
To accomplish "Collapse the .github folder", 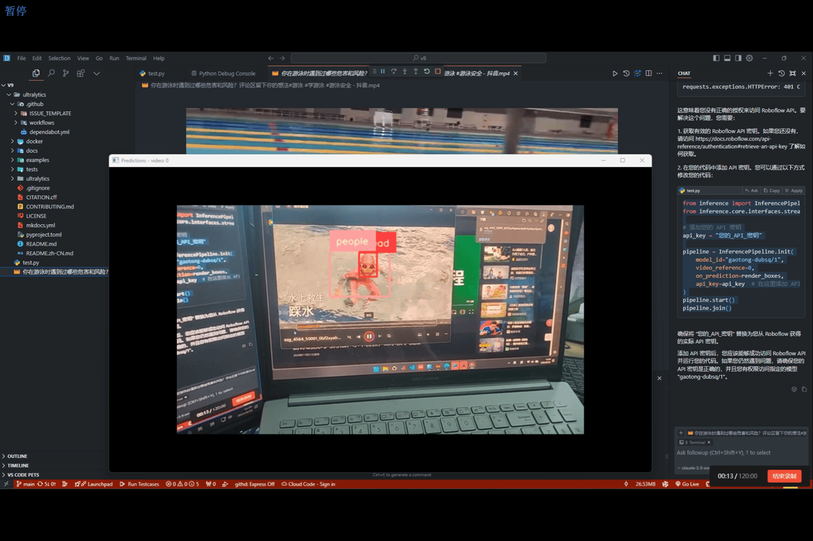I will click(x=34, y=104).
